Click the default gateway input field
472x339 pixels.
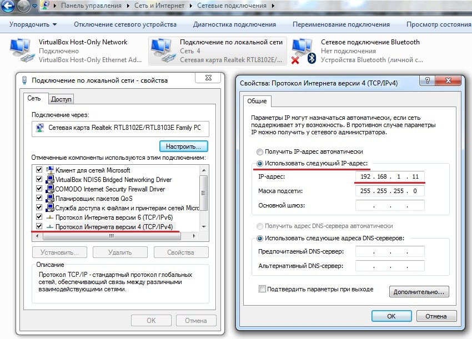point(390,205)
